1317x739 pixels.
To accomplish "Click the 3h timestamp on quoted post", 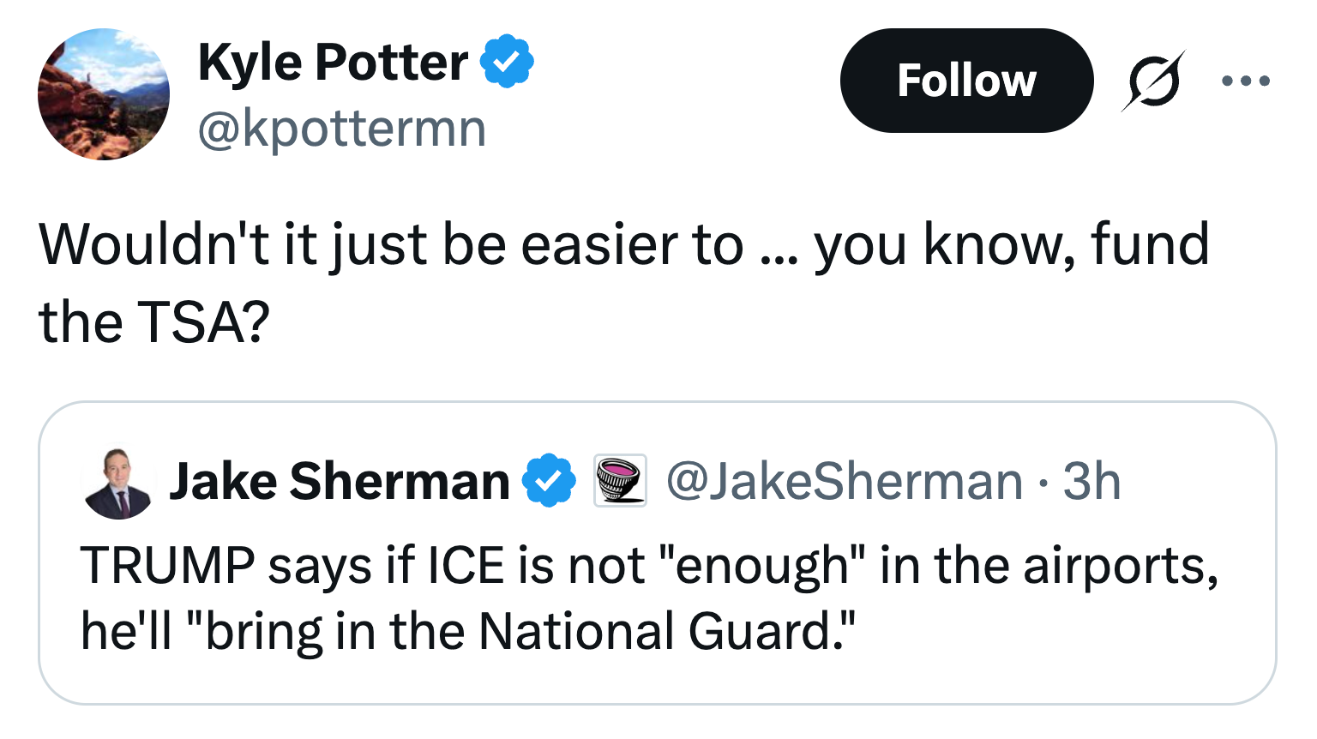I will (x=1091, y=481).
